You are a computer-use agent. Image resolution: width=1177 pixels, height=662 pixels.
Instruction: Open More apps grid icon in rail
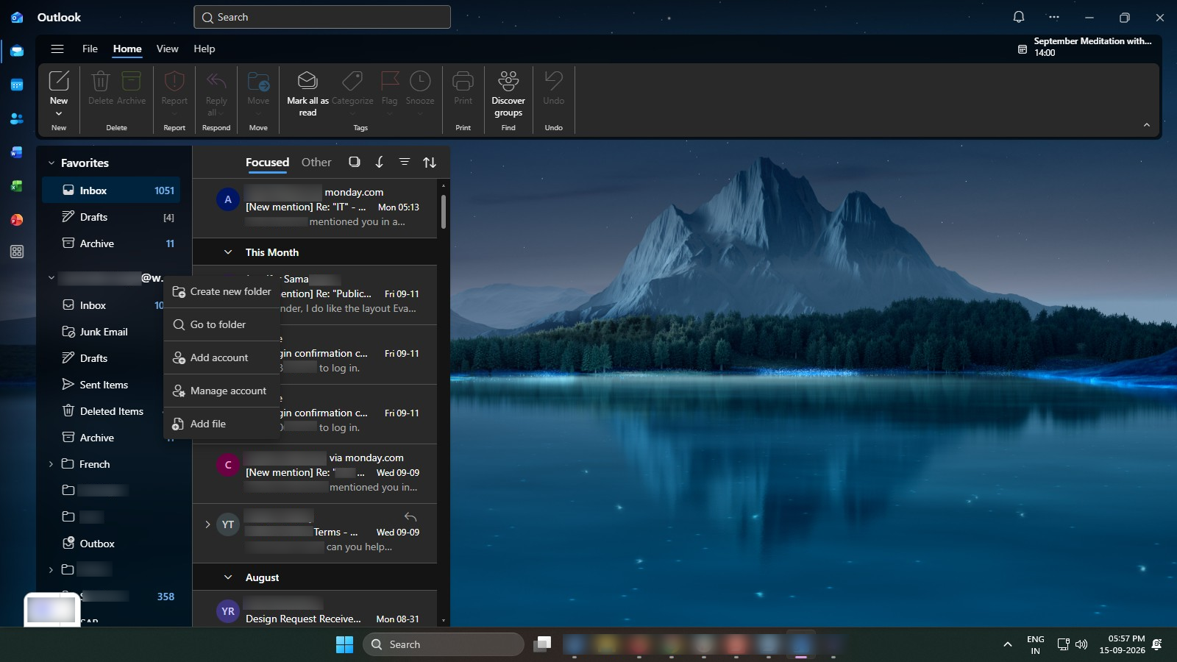[17, 252]
